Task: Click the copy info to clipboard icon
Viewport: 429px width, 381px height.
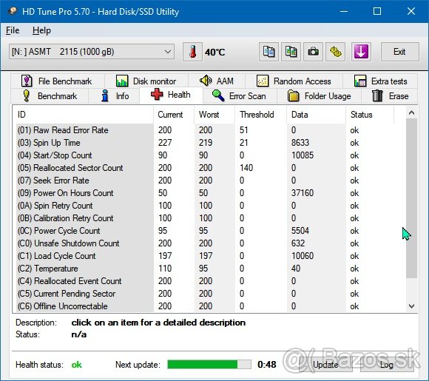Action: pyautogui.click(x=268, y=52)
